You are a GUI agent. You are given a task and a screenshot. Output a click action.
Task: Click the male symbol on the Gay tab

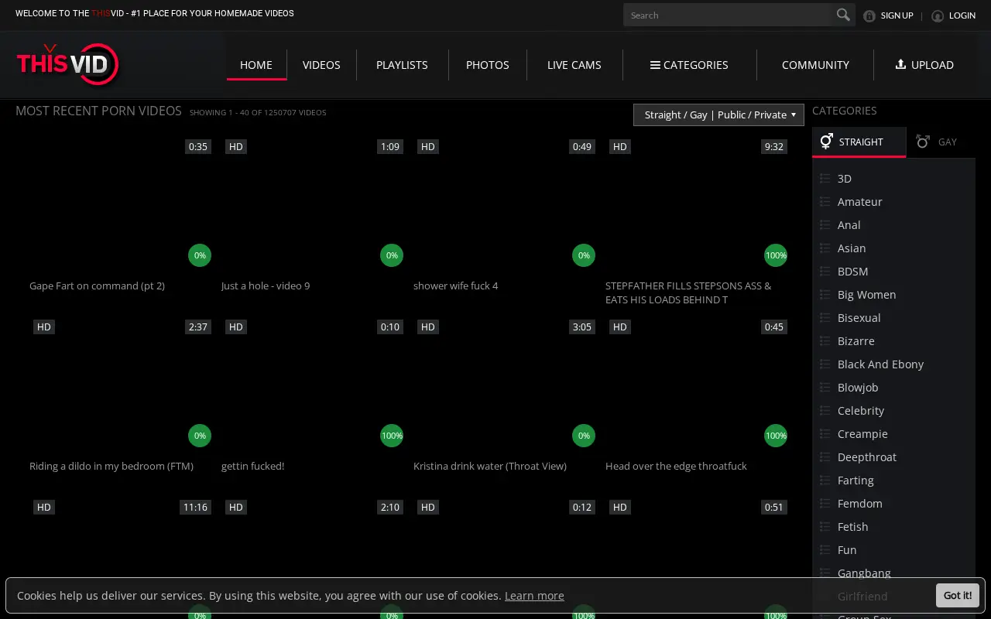[x=922, y=141]
